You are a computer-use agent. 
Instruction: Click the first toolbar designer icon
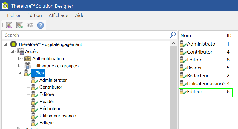point(9,25)
